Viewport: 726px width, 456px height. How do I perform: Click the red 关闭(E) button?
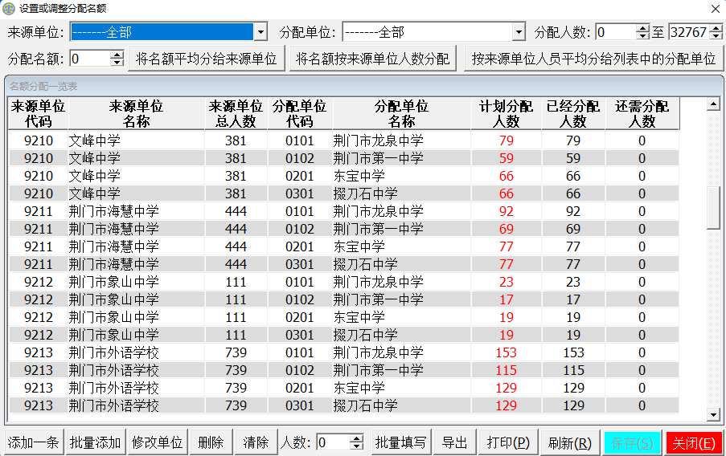(694, 443)
